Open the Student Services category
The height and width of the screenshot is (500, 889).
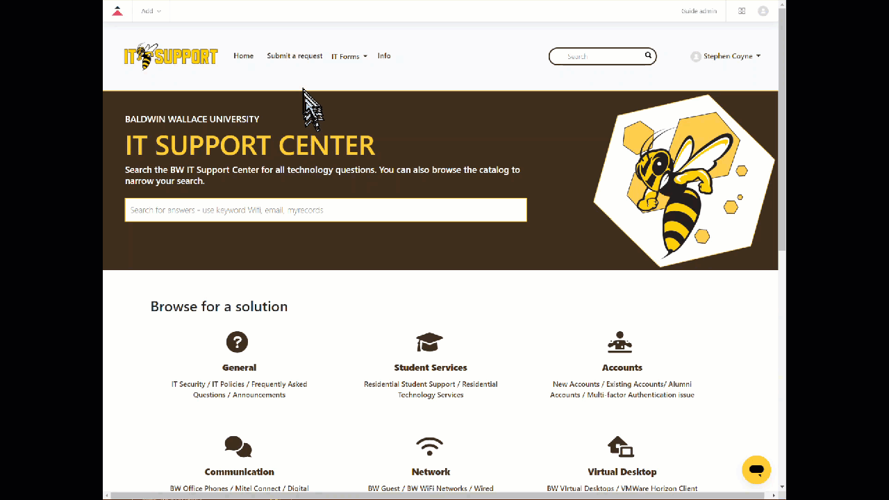click(431, 367)
